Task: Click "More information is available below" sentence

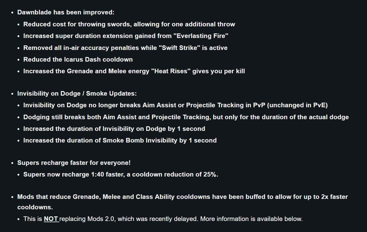Action: pos(251,219)
